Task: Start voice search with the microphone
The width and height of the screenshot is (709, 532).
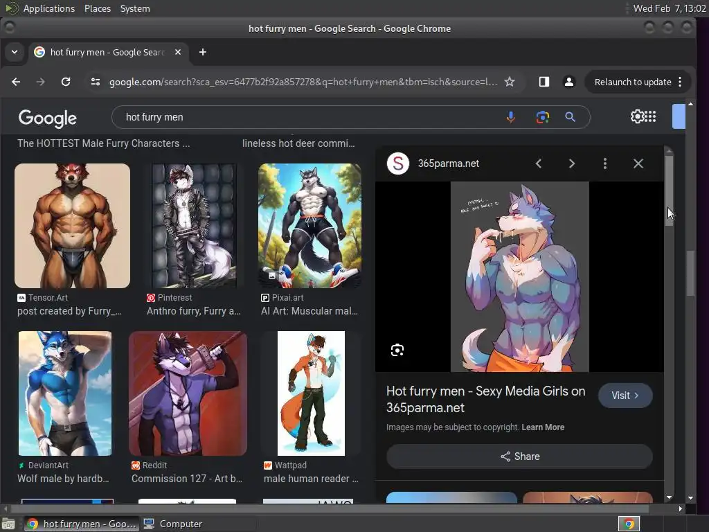Action: pos(510,117)
